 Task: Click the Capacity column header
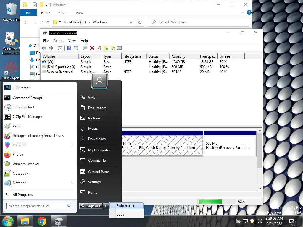[x=184, y=56]
